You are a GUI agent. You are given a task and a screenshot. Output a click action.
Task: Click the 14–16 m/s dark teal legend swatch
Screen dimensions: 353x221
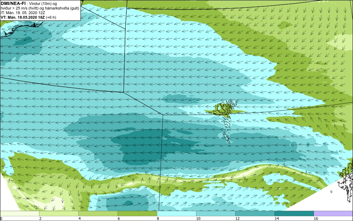pos(294,214)
